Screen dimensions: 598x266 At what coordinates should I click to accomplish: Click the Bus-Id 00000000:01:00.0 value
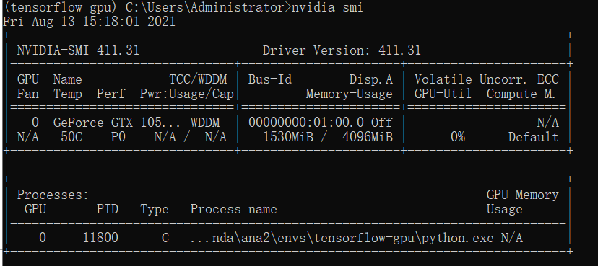[x=305, y=123]
